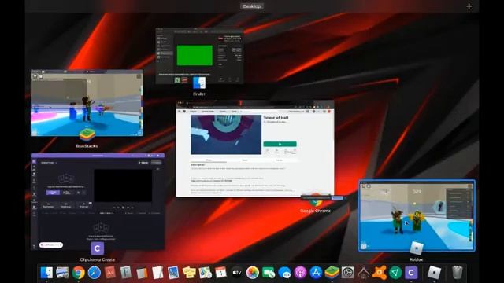This screenshot has width=504, height=283.
Task: Click Clipchamp icon under its window
Action: tap(97, 248)
